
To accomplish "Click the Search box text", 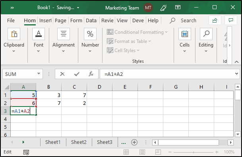I will [188, 20].
